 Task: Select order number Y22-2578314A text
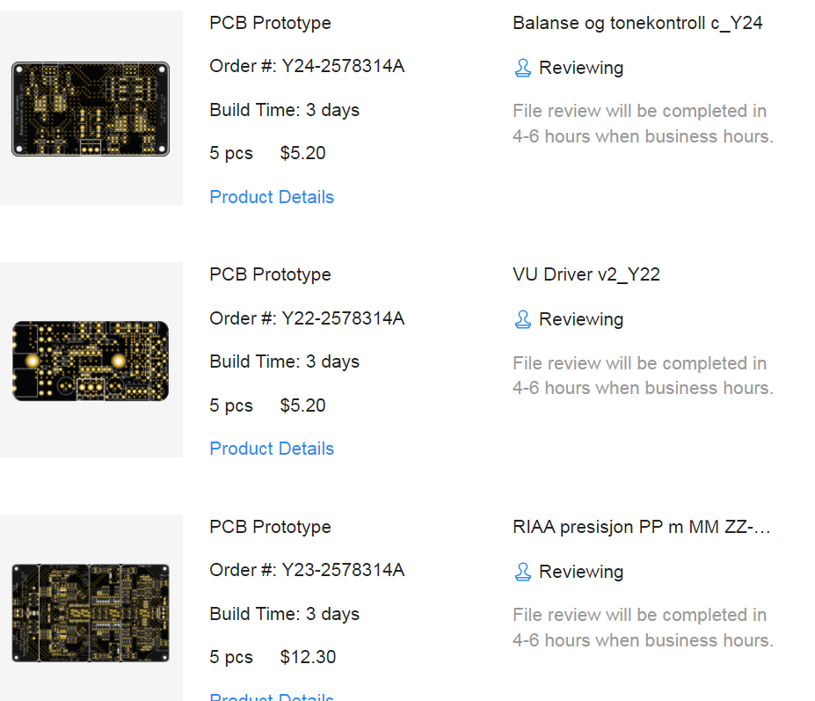(x=342, y=318)
